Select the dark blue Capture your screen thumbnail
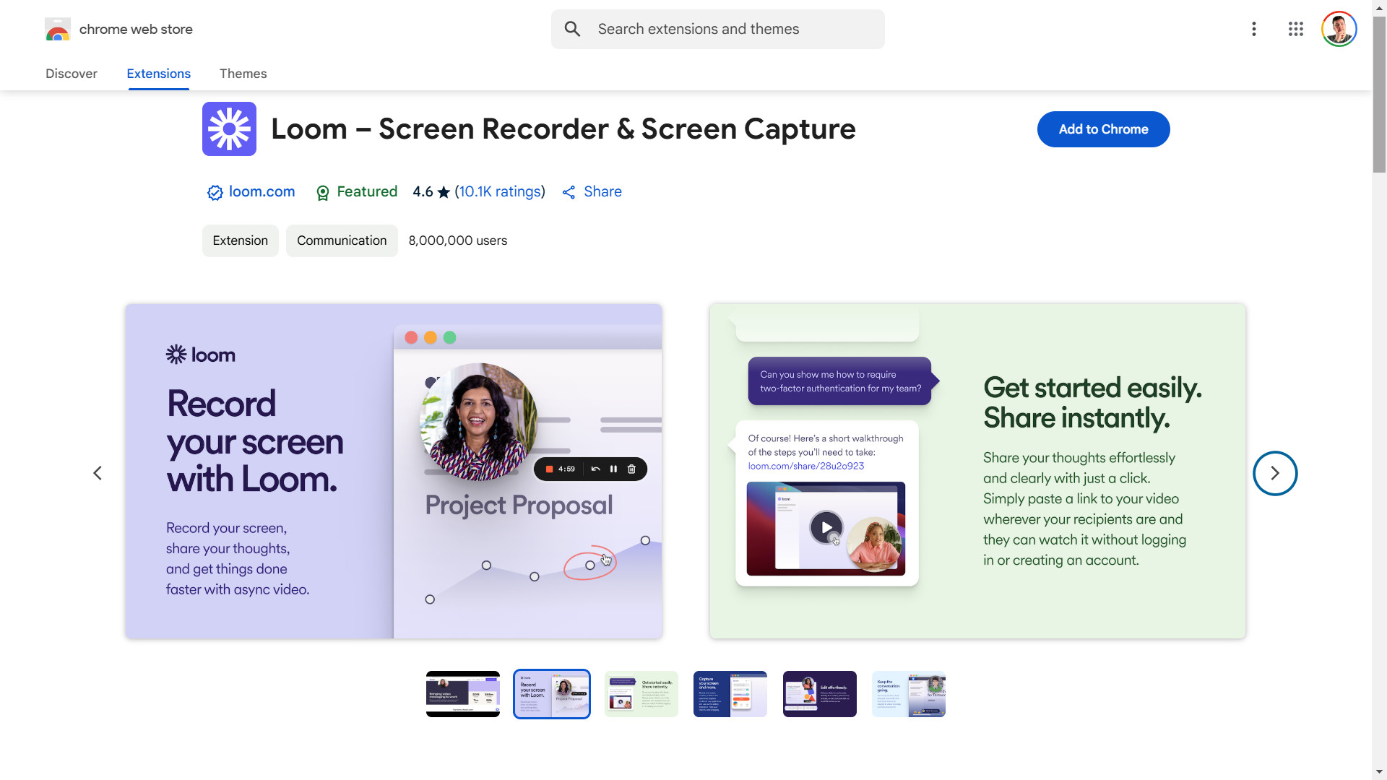This screenshot has width=1387, height=780. coord(730,694)
